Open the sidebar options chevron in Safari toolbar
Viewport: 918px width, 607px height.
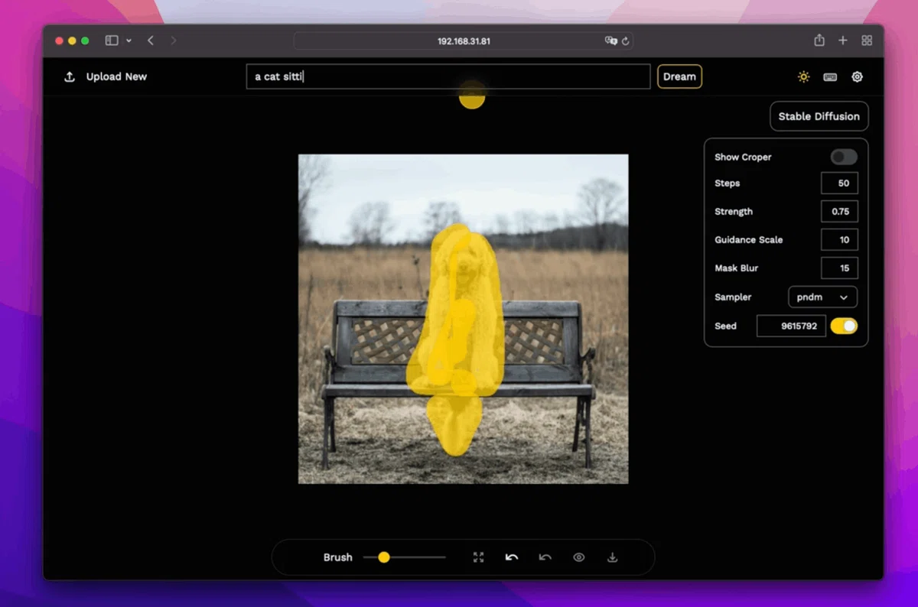pos(129,41)
